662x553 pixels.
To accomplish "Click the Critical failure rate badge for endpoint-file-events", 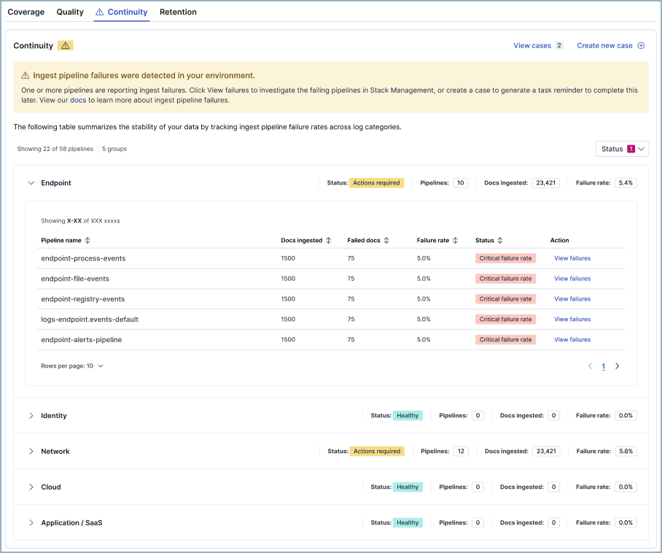I will click(505, 278).
